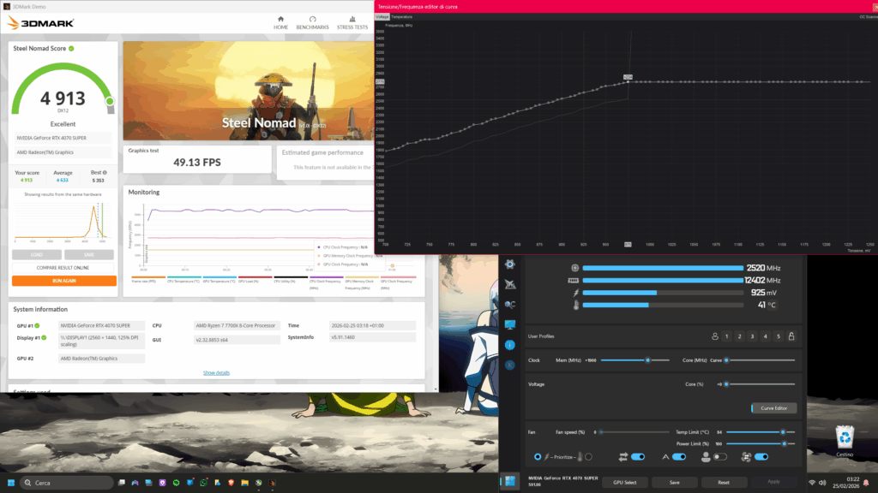Click the Apply button in Afterburner

tap(773, 482)
